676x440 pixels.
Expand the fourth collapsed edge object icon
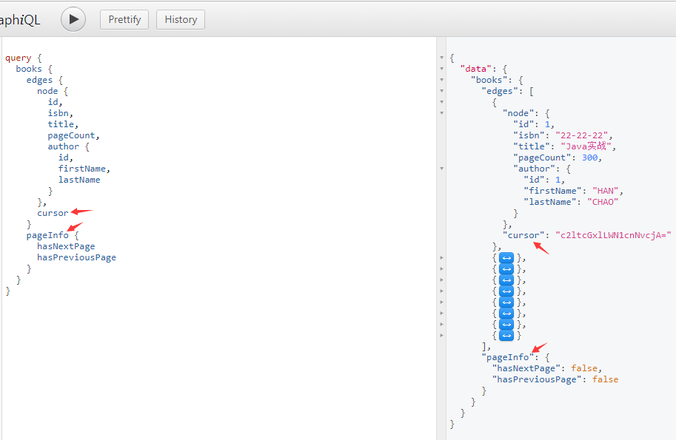[x=506, y=291]
